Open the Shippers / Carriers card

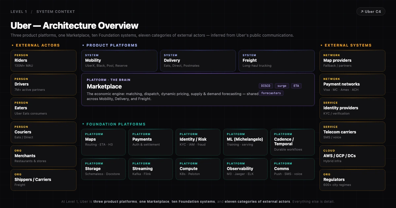point(44,180)
